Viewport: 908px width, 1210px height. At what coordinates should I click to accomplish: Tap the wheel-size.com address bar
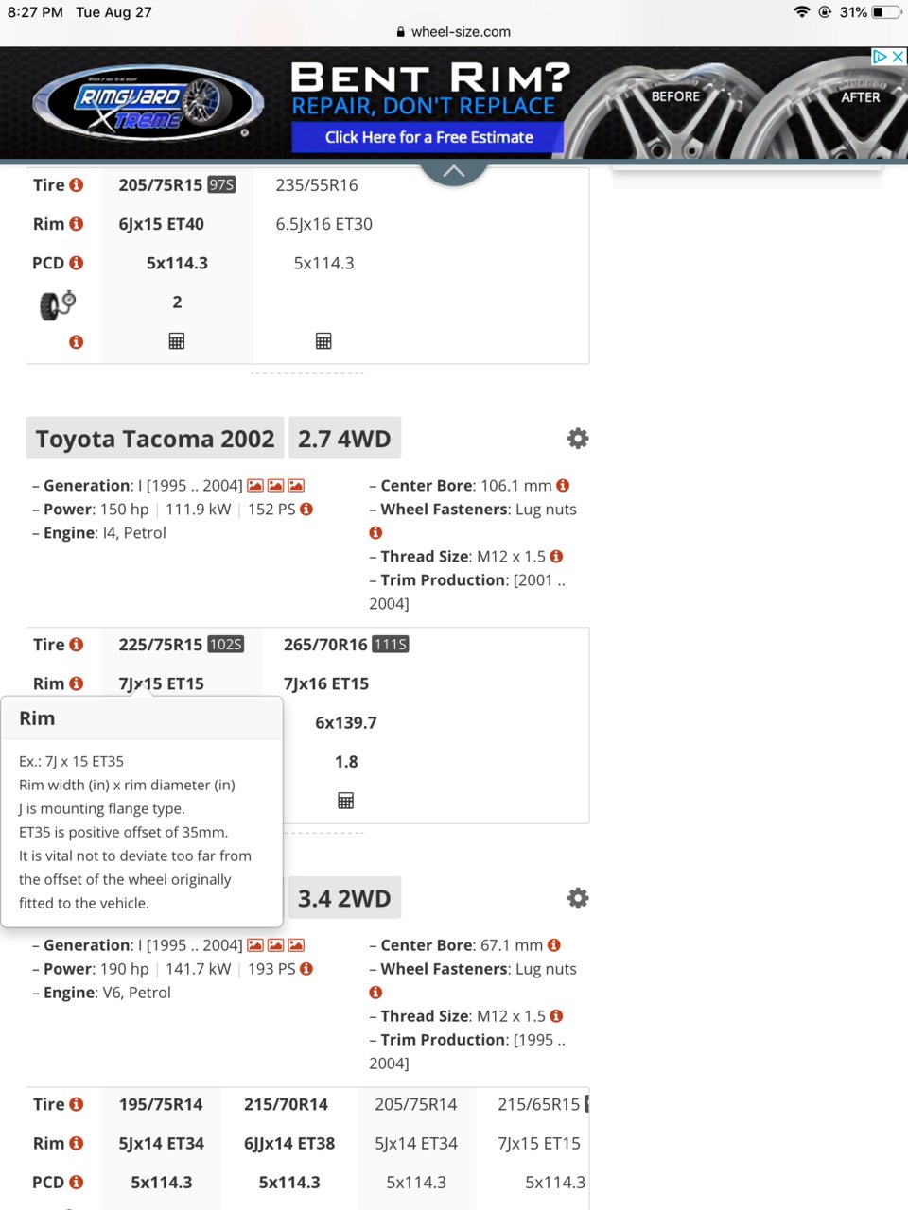[454, 31]
